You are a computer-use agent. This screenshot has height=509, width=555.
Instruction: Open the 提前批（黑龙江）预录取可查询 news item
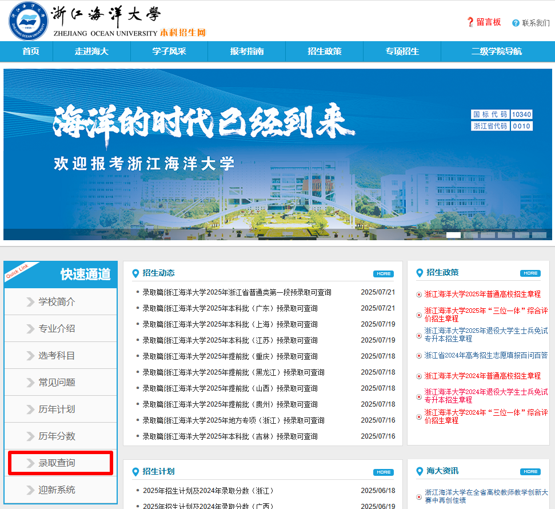pyautogui.click(x=233, y=372)
